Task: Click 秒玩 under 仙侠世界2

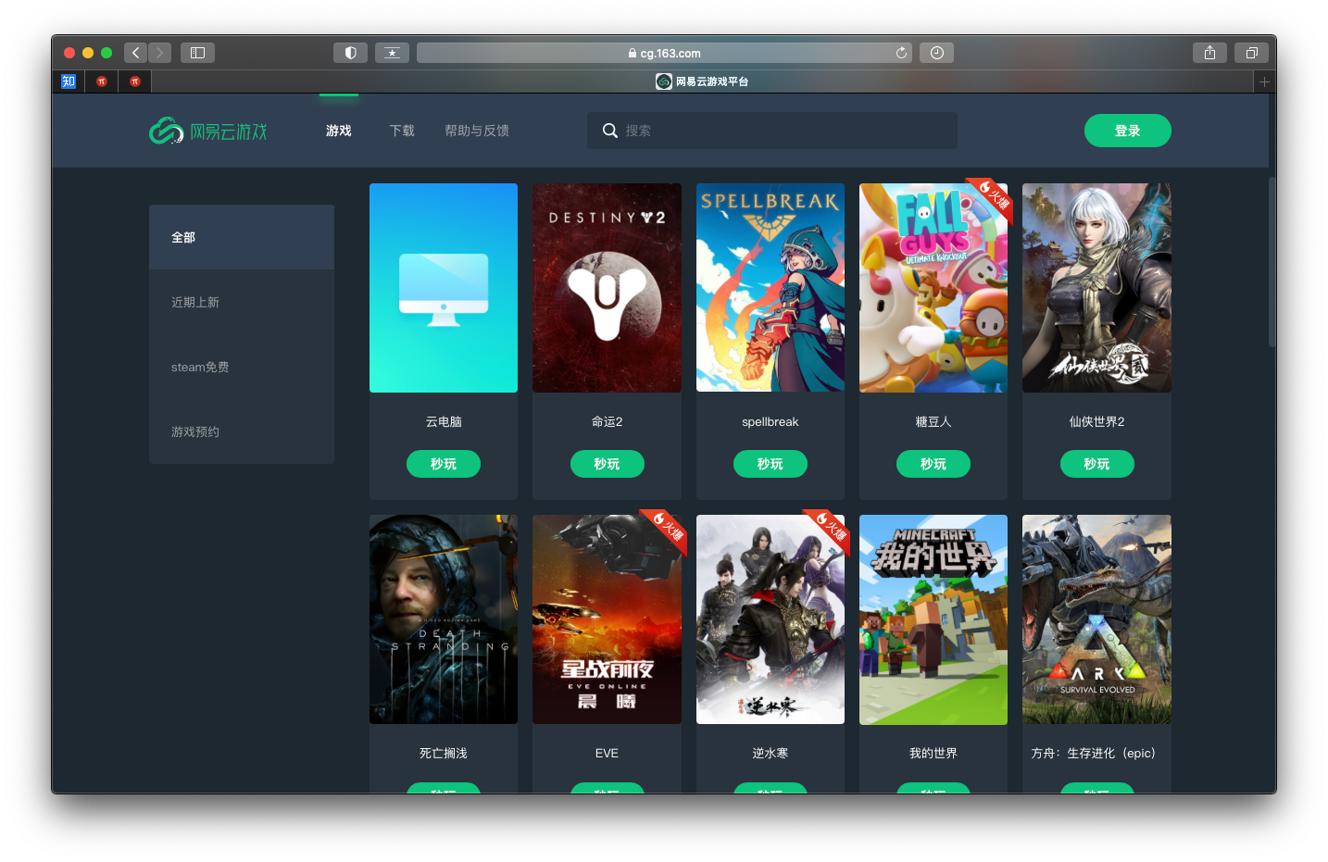Action: click(x=1096, y=464)
